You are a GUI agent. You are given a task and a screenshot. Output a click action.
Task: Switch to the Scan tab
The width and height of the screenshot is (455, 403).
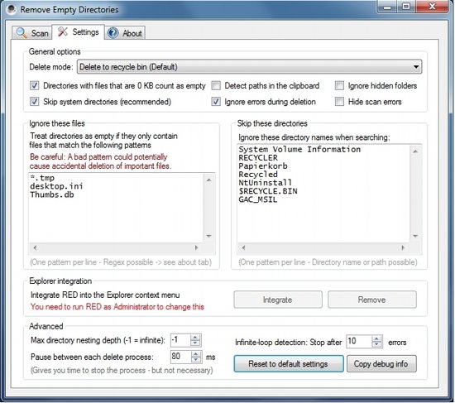click(x=32, y=33)
